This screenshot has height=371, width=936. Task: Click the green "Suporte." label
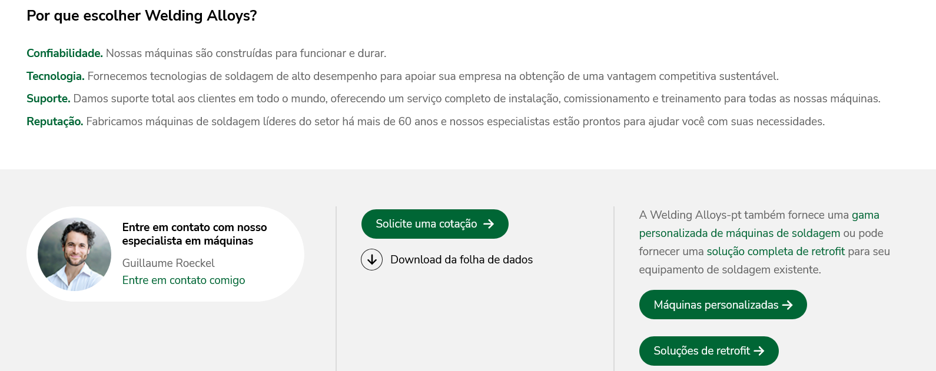pos(48,99)
